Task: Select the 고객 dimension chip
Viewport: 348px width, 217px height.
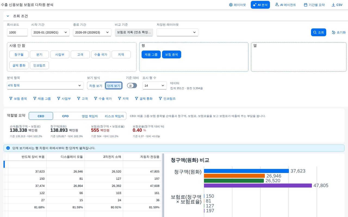Action: (80, 55)
